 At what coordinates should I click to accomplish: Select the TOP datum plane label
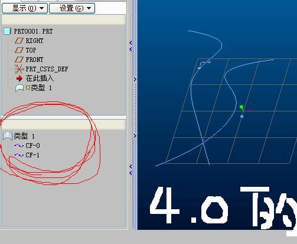[x=31, y=50]
